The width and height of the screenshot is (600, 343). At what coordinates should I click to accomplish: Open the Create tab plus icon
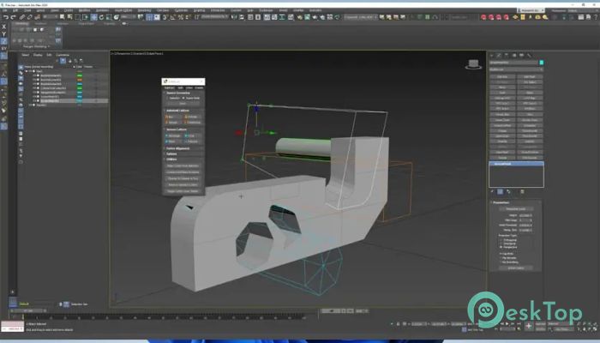(492, 56)
